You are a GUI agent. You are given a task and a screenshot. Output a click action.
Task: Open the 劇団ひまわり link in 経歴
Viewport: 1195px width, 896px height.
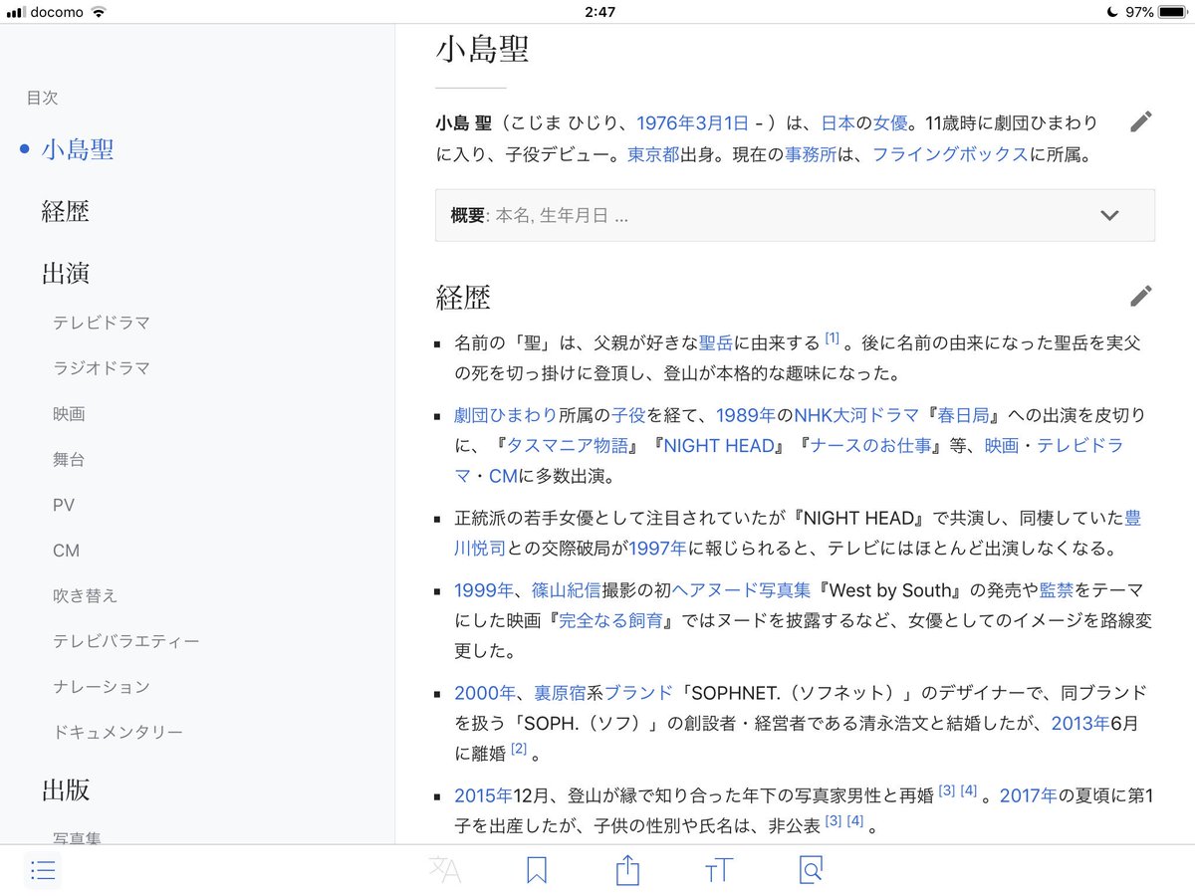(x=506, y=415)
